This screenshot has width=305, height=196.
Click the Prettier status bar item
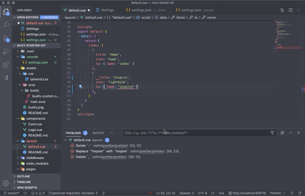[x=278, y=193]
